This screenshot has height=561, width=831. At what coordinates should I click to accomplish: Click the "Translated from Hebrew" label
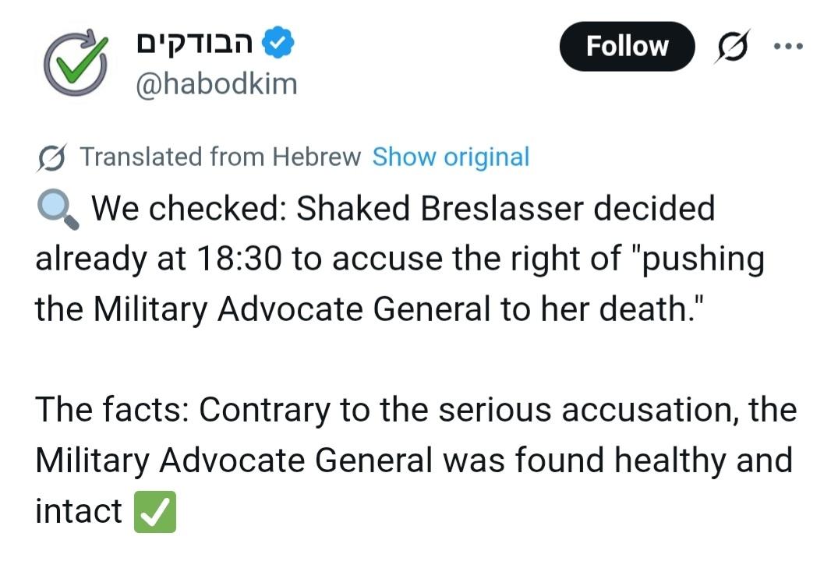(x=221, y=157)
